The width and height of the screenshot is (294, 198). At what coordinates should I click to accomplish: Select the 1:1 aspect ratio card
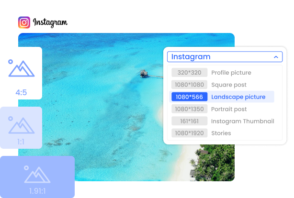[x=21, y=128]
